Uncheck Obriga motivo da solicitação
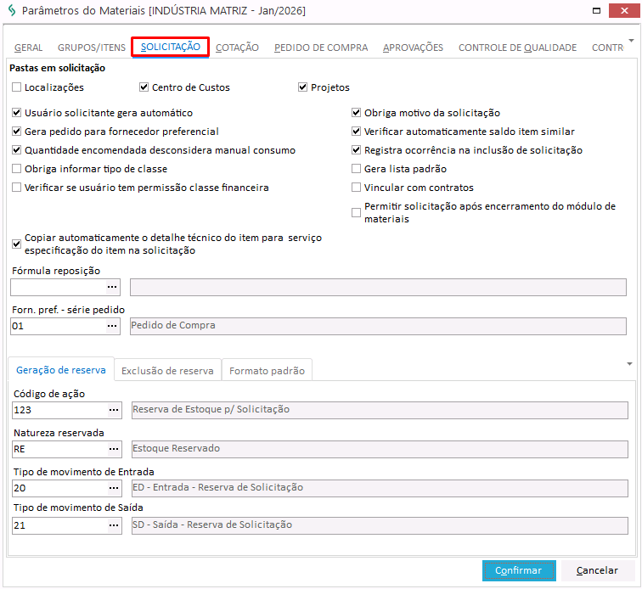 pos(356,113)
